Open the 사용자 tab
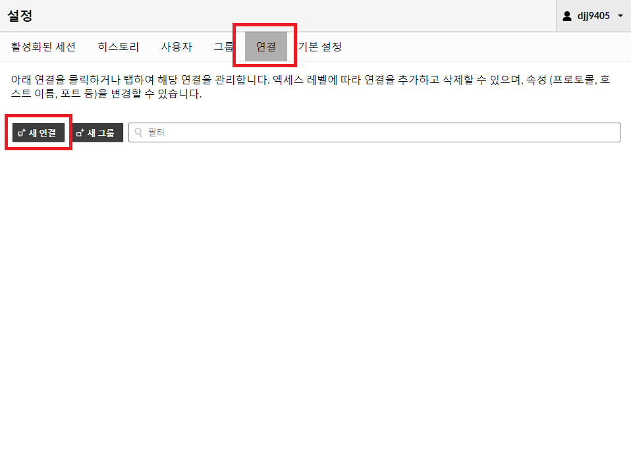Viewport: 631px width, 462px height. coord(177,47)
